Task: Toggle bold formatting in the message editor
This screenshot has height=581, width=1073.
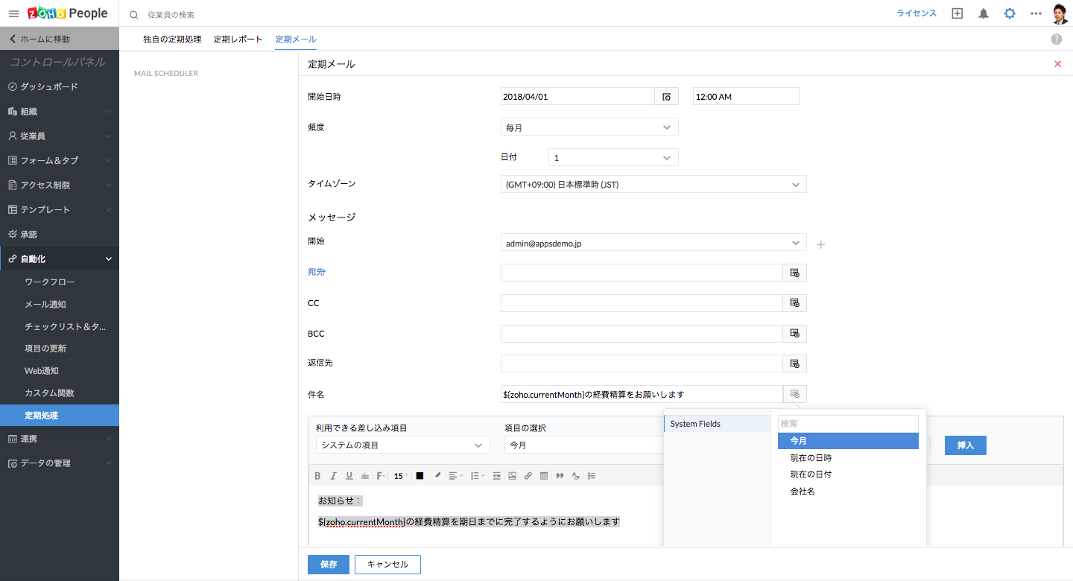Action: (317, 476)
